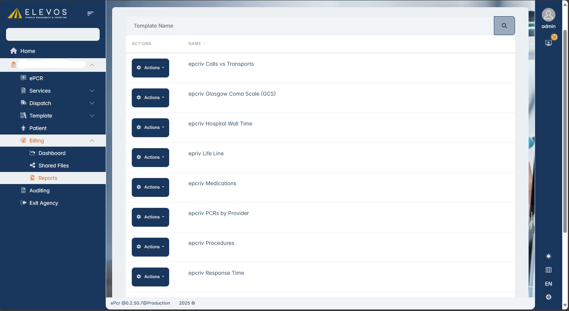This screenshot has width=569, height=311.
Task: Switch language using the EN button
Action: coord(549,284)
